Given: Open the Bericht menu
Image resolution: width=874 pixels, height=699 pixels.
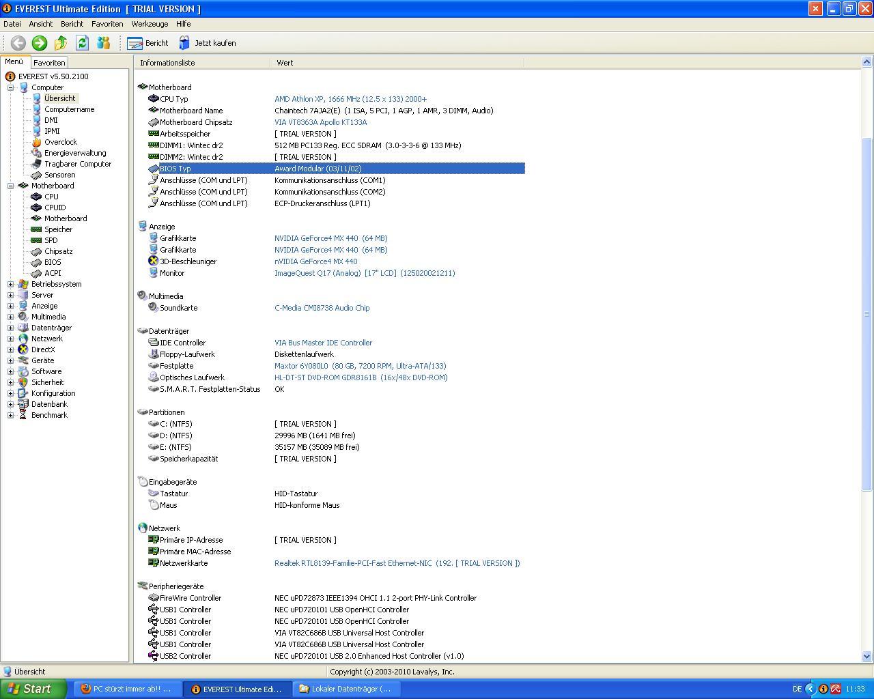Looking at the screenshot, I should (x=72, y=24).
